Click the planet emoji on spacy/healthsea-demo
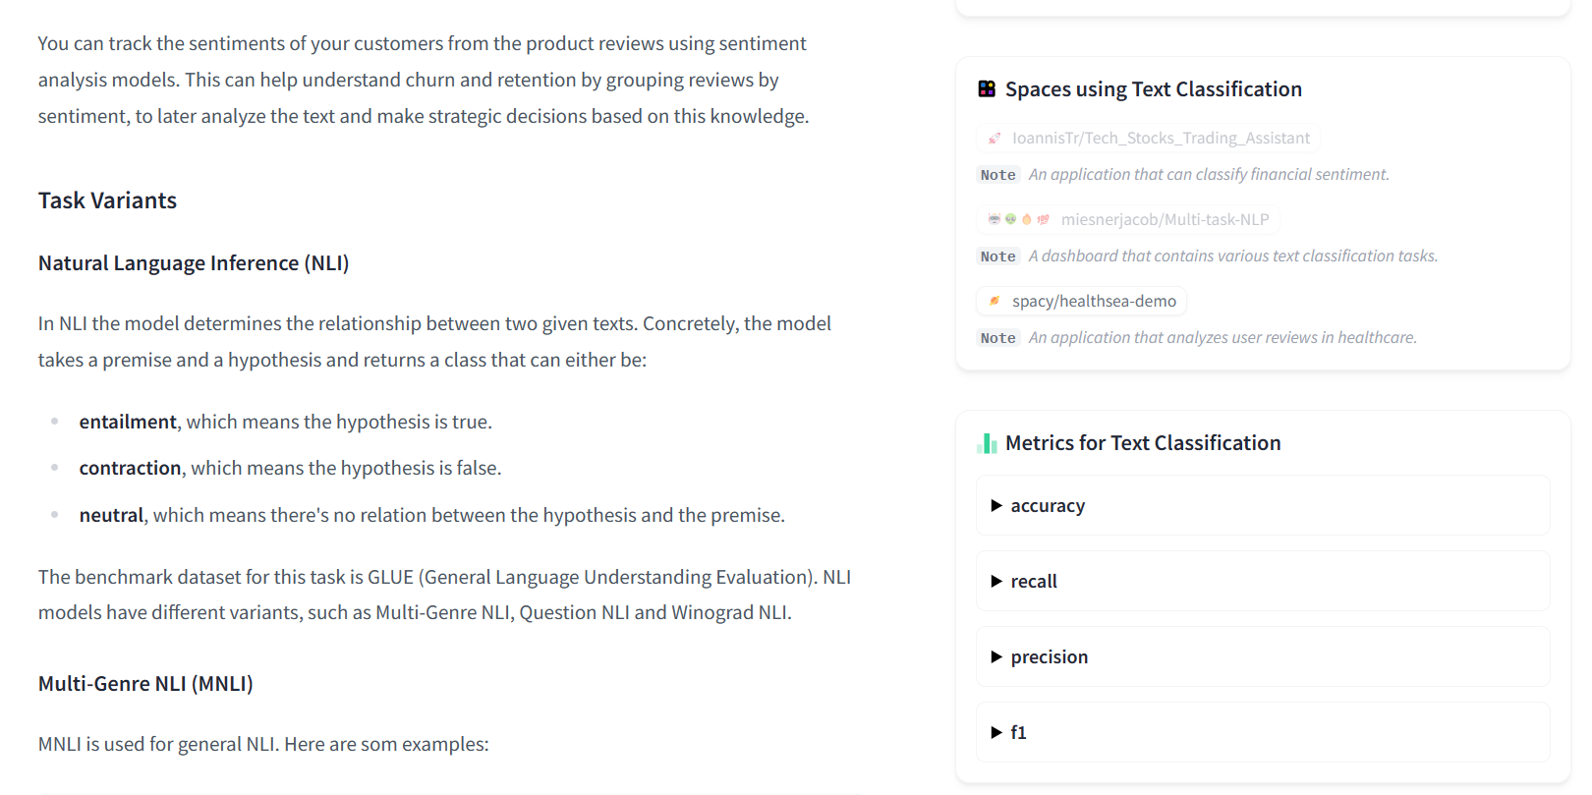This screenshot has width=1592, height=795. (x=995, y=302)
